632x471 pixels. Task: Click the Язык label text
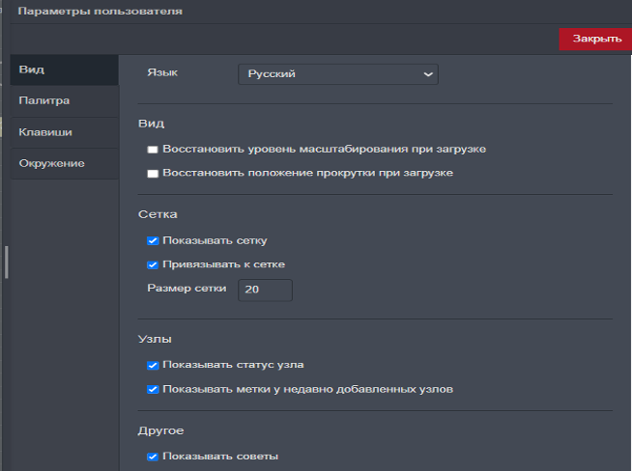point(162,72)
